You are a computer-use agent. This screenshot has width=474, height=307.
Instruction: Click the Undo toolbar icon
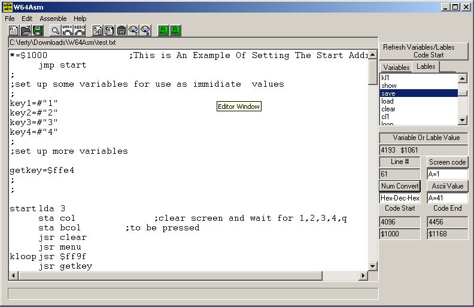click(67, 31)
